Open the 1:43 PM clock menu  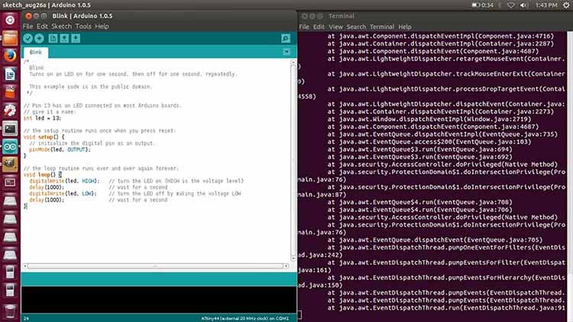pyautogui.click(x=546, y=5)
